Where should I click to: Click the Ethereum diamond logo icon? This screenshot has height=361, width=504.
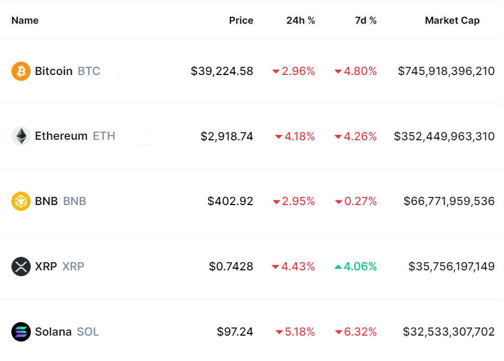point(21,136)
